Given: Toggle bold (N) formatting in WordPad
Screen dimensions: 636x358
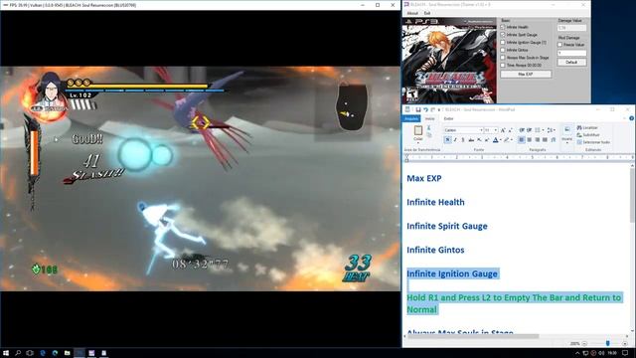Looking at the screenshot, I should click(x=447, y=139).
